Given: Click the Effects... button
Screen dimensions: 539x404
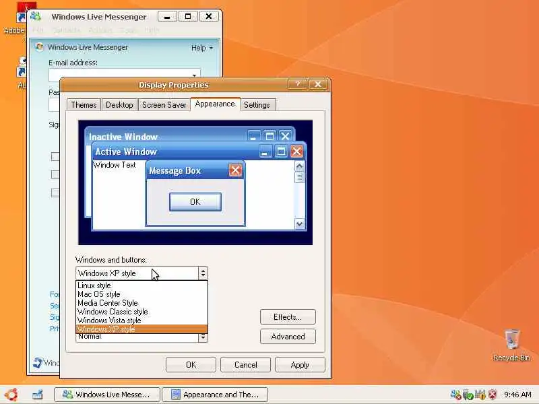Looking at the screenshot, I should click(x=288, y=316).
